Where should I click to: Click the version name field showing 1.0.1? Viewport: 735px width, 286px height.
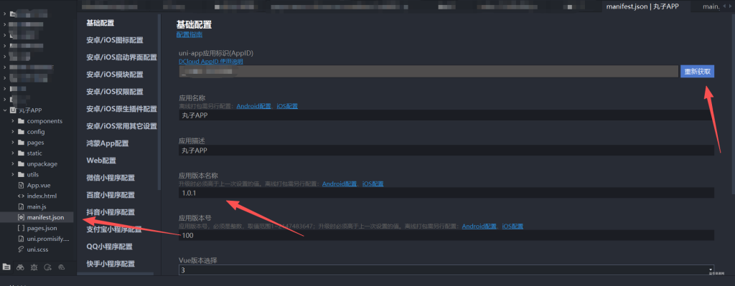[446, 193]
